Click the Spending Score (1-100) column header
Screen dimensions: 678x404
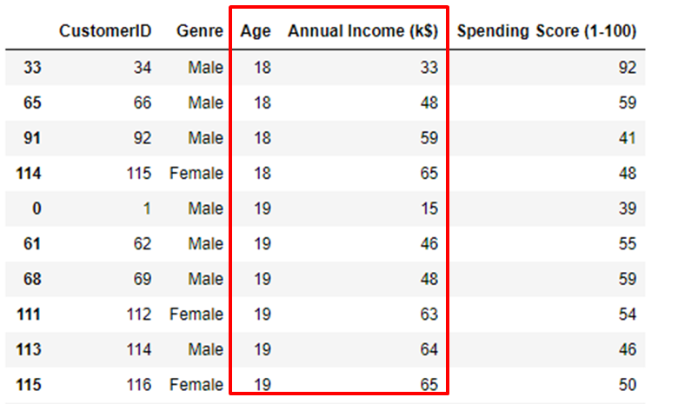click(x=546, y=31)
